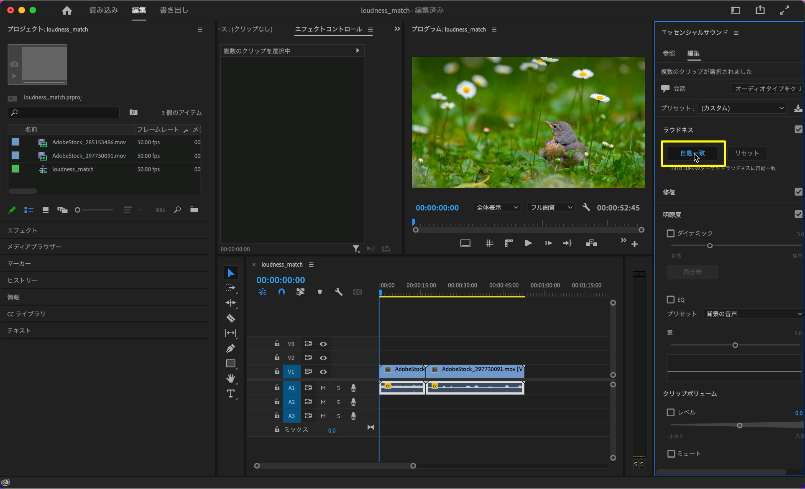Select the Hand tool
This screenshot has height=489, width=805.
pyautogui.click(x=230, y=379)
